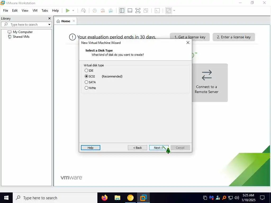This screenshot has height=203, width=271.
Task: Close the New Virtual Machine Wizard dialog
Action: [x=188, y=43]
